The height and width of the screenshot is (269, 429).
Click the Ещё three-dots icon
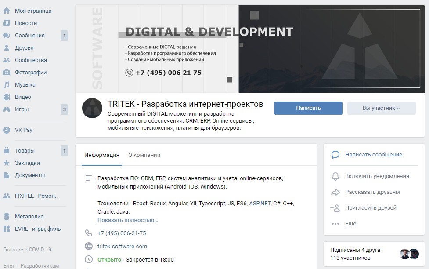pyautogui.click(x=335, y=224)
